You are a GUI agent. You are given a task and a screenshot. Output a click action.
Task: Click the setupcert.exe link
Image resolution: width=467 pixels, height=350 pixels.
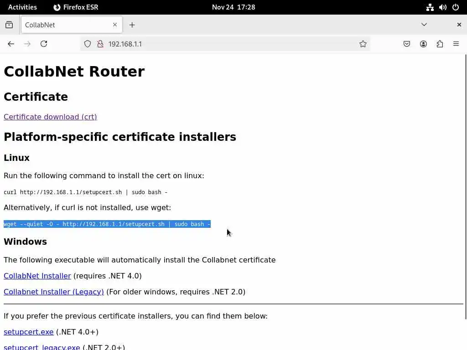pyautogui.click(x=29, y=332)
